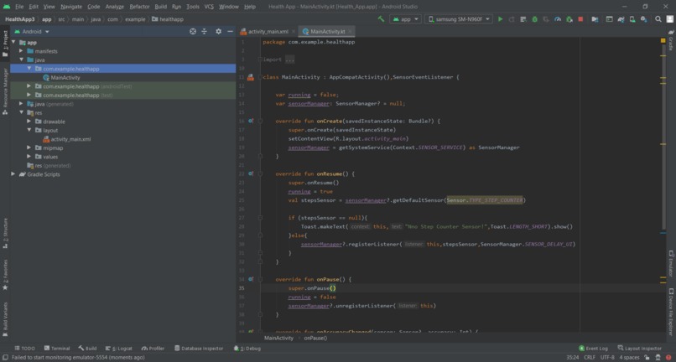
Task: Expand the mipmap folder
Action: coord(29,147)
